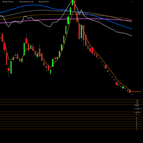
Task: Click the axis value '5'
Action: (x=137, y=120)
